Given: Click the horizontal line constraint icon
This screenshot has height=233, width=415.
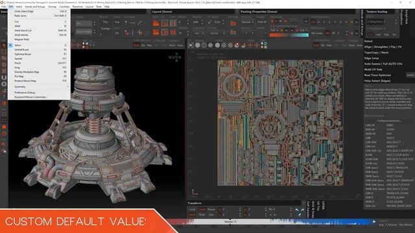Looking at the screenshot, I should 132,23.
